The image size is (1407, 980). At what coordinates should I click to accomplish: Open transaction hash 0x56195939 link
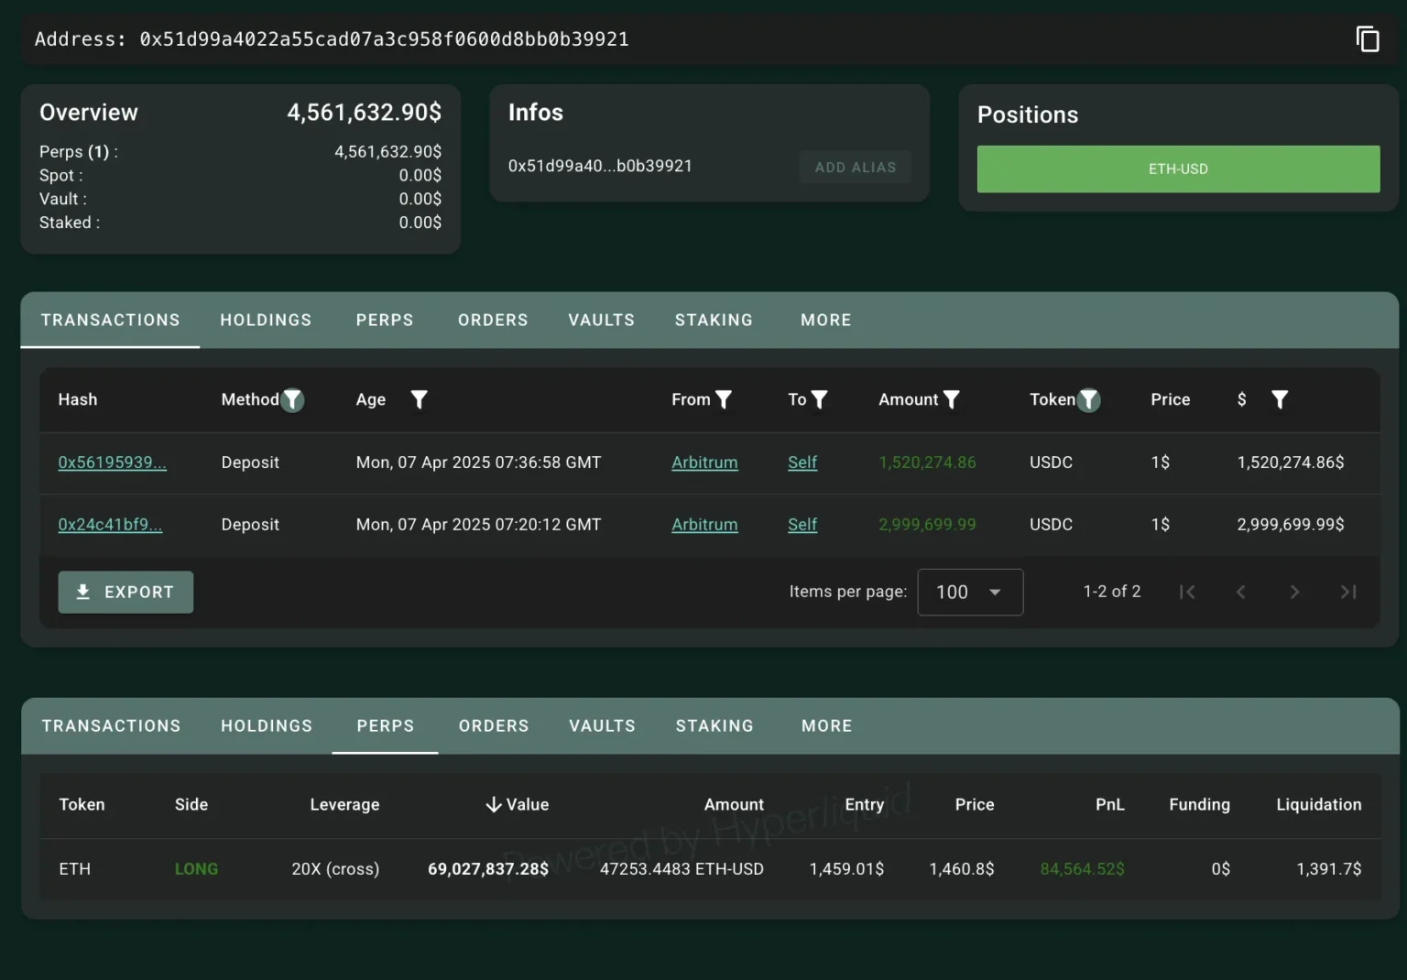(112, 463)
